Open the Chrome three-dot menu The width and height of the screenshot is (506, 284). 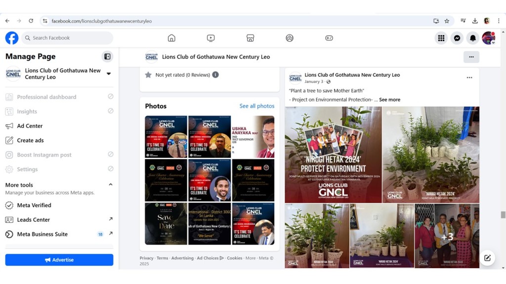point(499,21)
